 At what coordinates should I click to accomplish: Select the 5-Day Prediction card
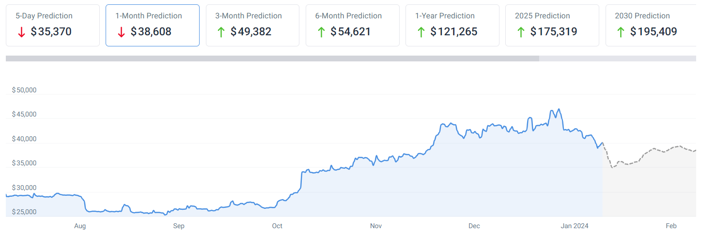(x=52, y=25)
